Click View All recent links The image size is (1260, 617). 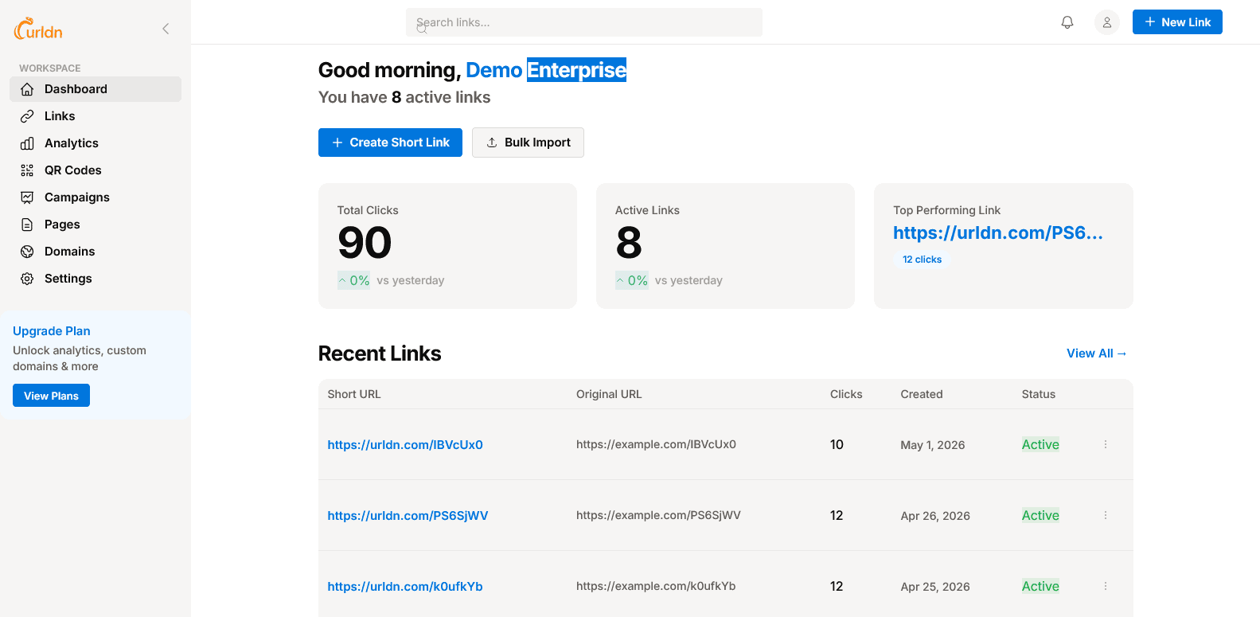pyautogui.click(x=1097, y=353)
